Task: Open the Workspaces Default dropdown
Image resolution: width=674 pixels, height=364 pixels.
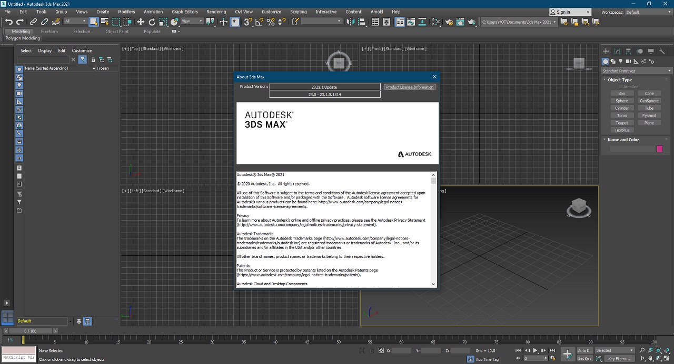Action: point(648,12)
